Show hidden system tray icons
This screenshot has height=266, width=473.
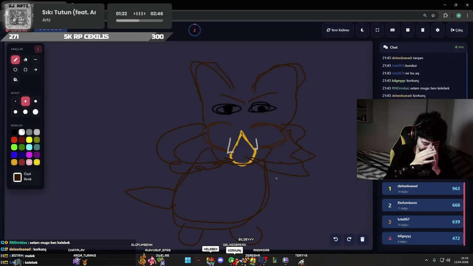tap(426, 260)
